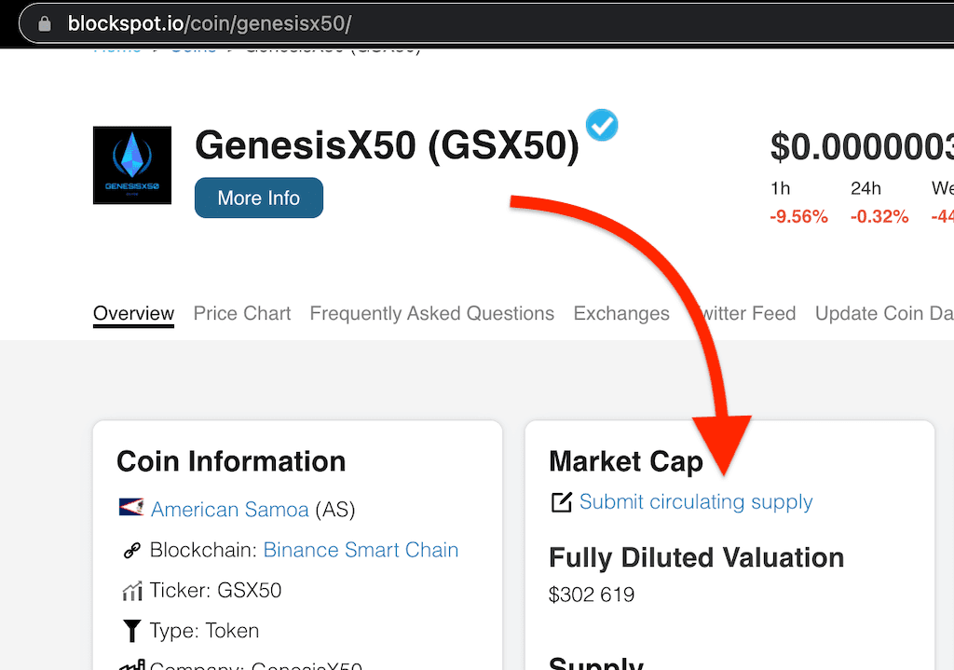Viewport: 954px width, 670px height.
Task: Open the More Info button
Action: tap(259, 198)
